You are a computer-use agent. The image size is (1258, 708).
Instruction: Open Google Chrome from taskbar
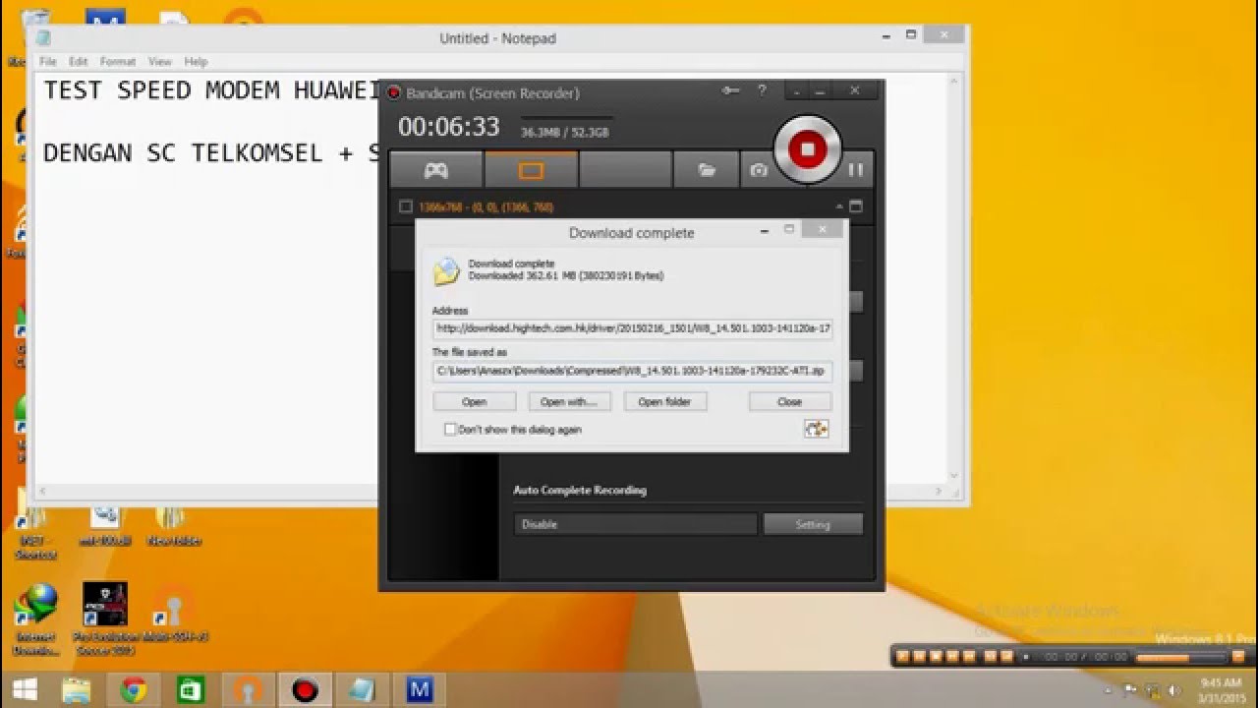[x=133, y=689]
